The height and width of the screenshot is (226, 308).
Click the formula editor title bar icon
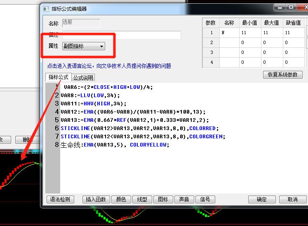[46, 9]
